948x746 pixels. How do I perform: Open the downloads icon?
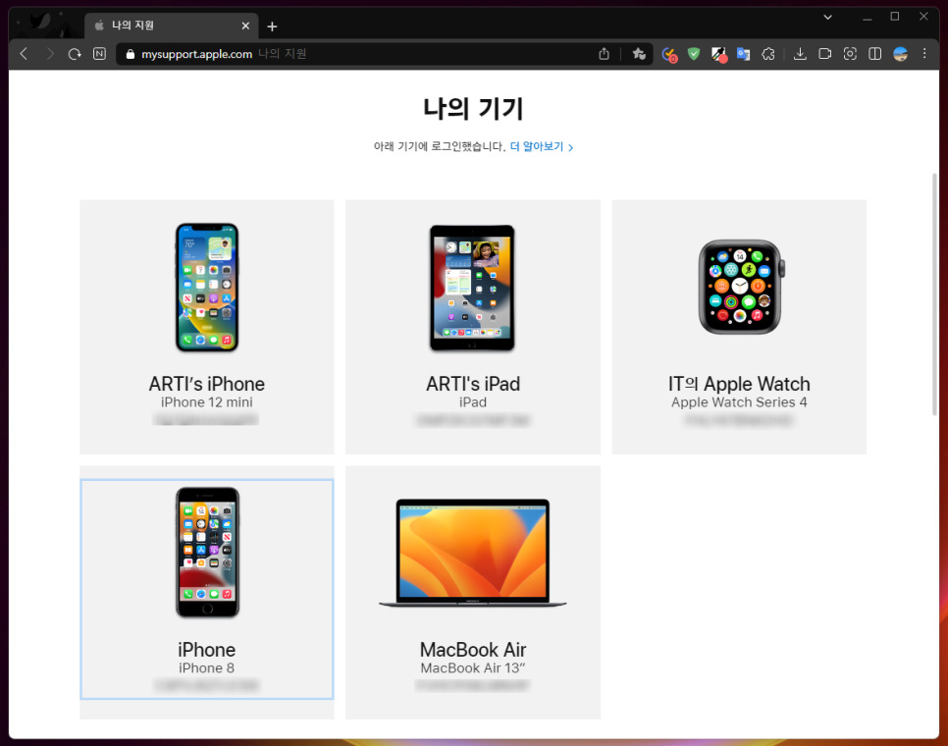(800, 54)
